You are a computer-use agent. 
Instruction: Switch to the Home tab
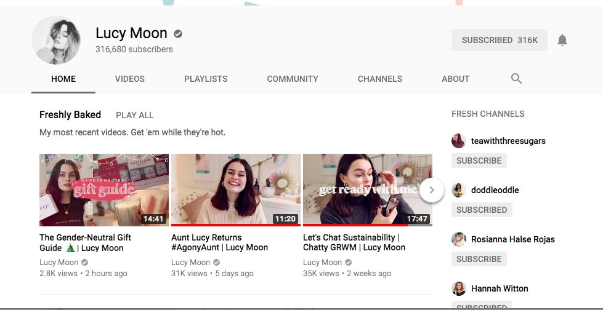tap(63, 79)
